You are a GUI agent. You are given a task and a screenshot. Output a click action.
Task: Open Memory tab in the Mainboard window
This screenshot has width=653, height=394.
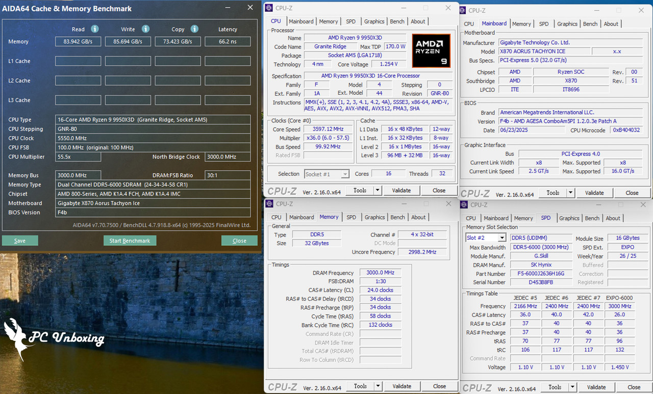(521, 23)
